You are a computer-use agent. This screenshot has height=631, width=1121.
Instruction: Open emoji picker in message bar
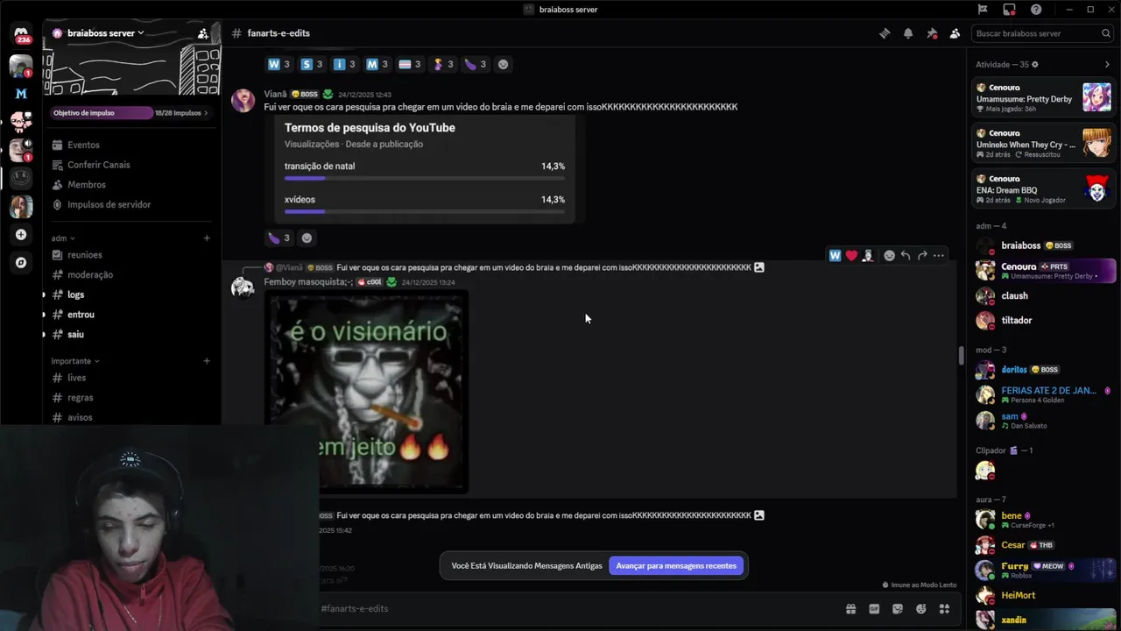[921, 609]
